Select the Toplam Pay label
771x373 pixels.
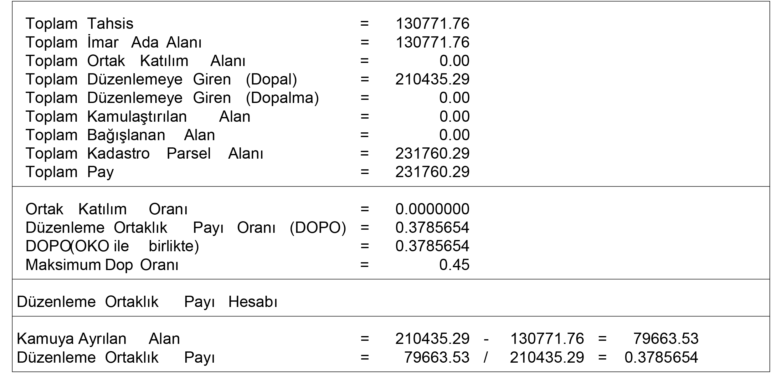point(70,172)
